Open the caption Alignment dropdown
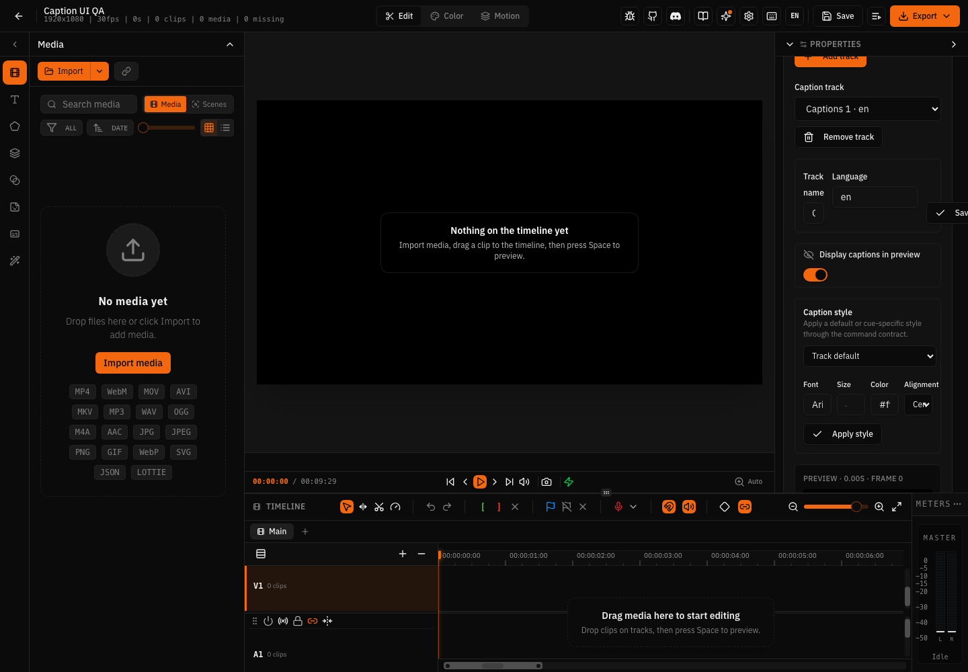Image resolution: width=968 pixels, height=672 pixels. 918,405
